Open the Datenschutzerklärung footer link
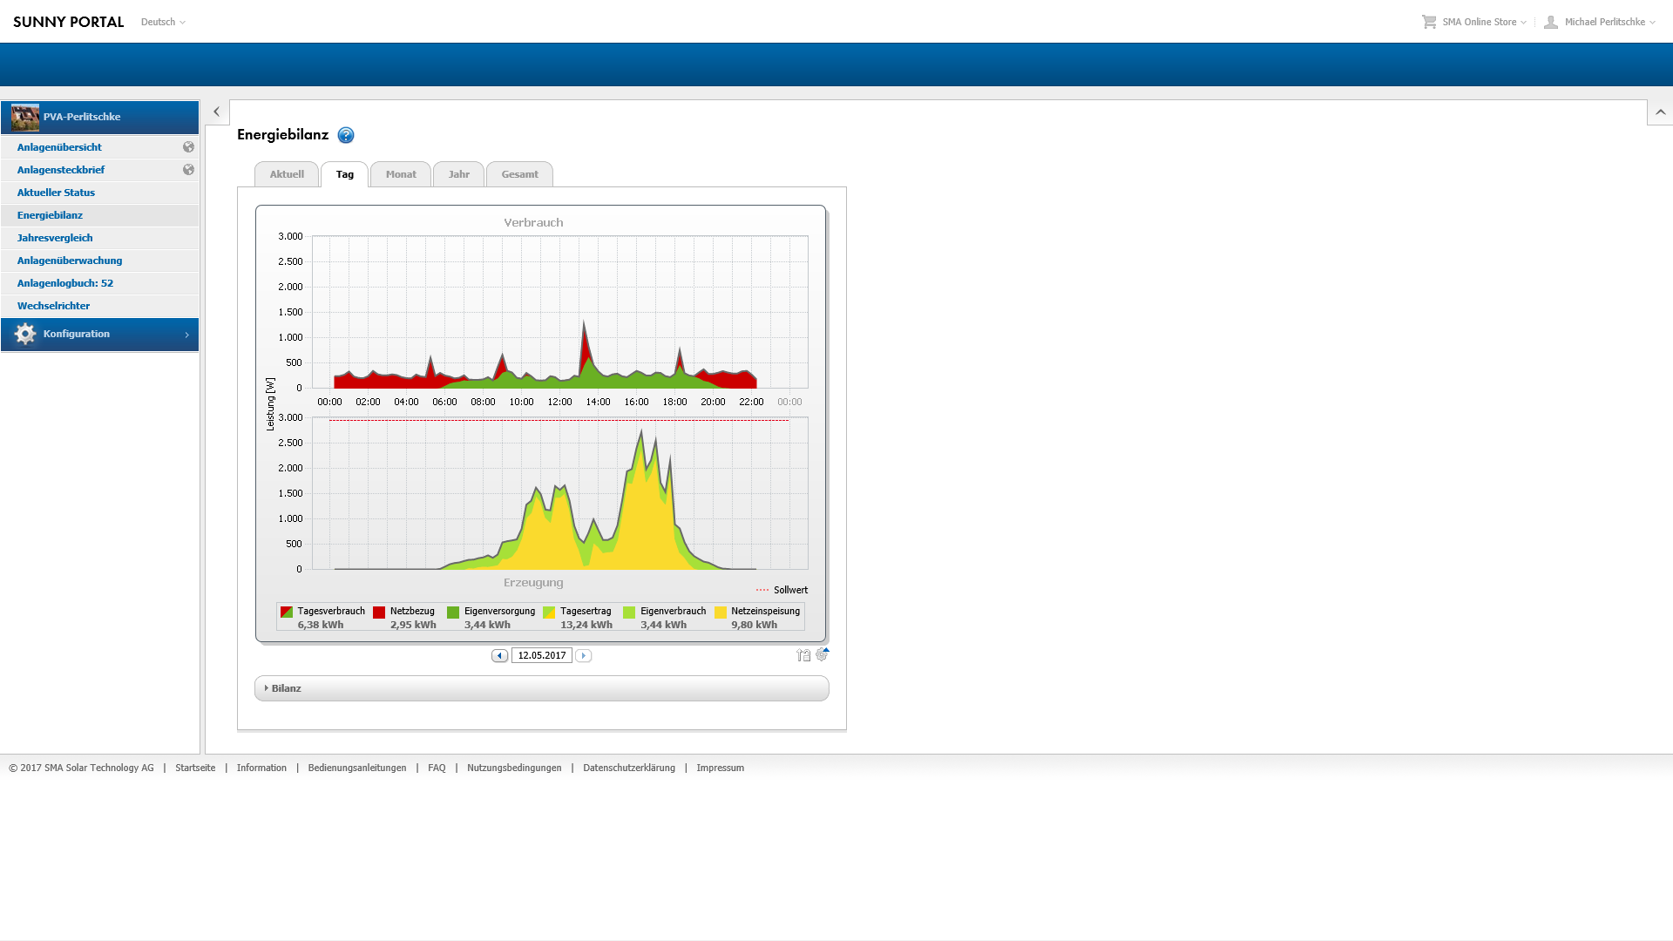 [628, 768]
